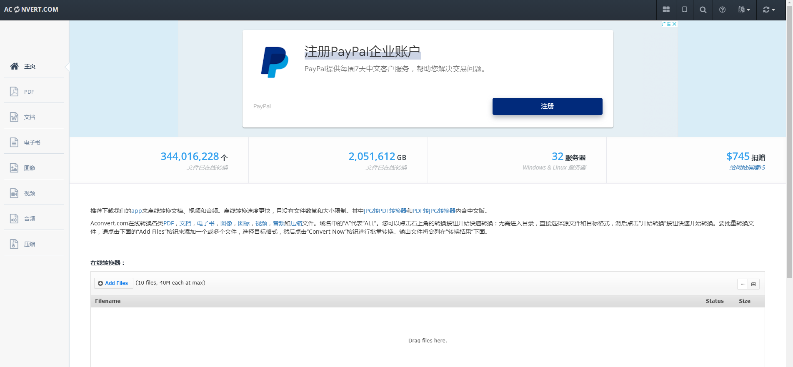Click the 电子书 link in description paragraph
The width and height of the screenshot is (793, 367).
pyautogui.click(x=206, y=223)
